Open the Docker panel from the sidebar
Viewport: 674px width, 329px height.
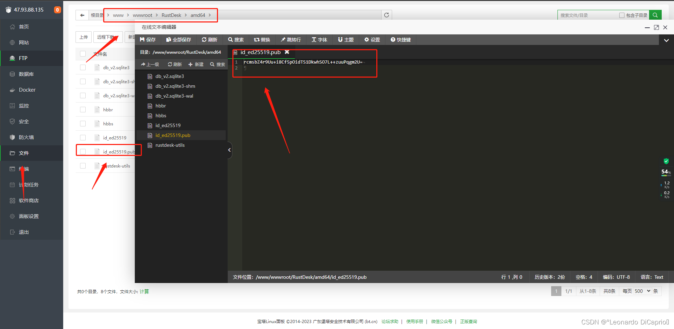pos(26,90)
